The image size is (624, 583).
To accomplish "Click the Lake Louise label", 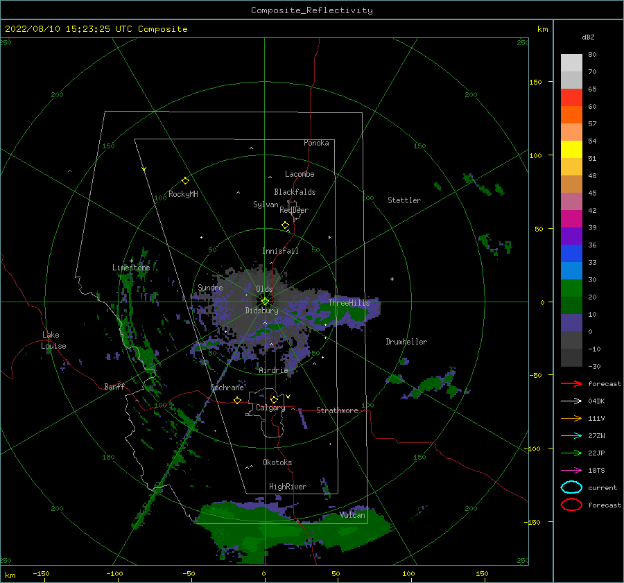I will pos(53,340).
